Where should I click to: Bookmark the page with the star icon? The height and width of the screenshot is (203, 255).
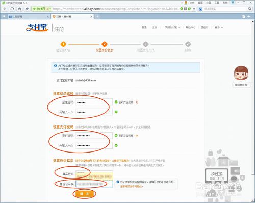pos(27,9)
